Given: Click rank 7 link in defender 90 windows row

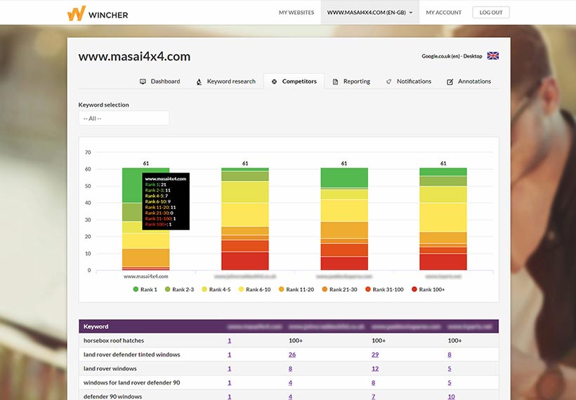Looking at the screenshot, I should tap(373, 396).
